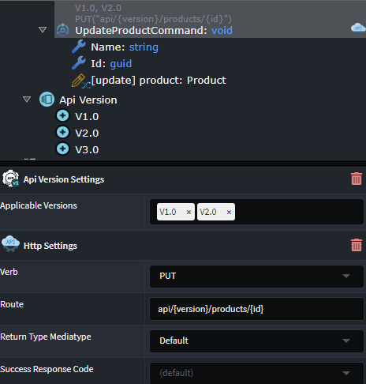The width and height of the screenshot is (366, 384).
Task: Collapse the Api Version tree node
Action: pyautogui.click(x=27, y=100)
